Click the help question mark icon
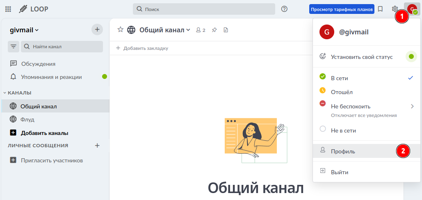The height and width of the screenshot is (200, 422). click(x=284, y=9)
